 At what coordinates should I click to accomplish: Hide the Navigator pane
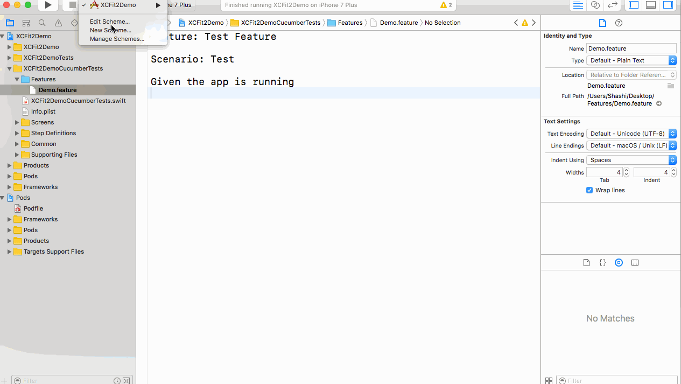(634, 5)
